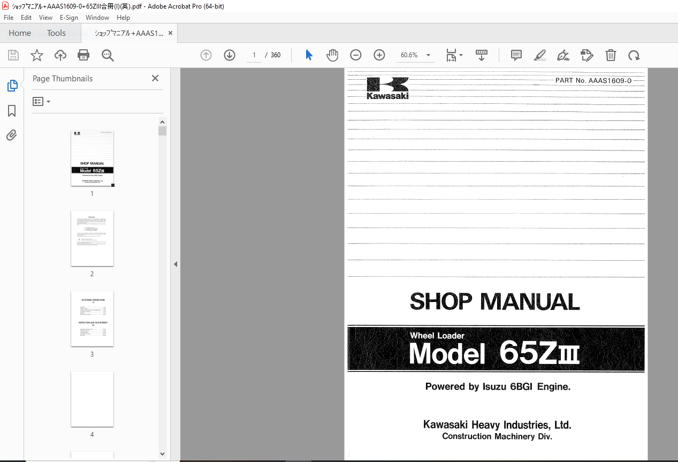678x462 pixels.
Task: Click the Zoom in plus icon
Action: pyautogui.click(x=379, y=55)
